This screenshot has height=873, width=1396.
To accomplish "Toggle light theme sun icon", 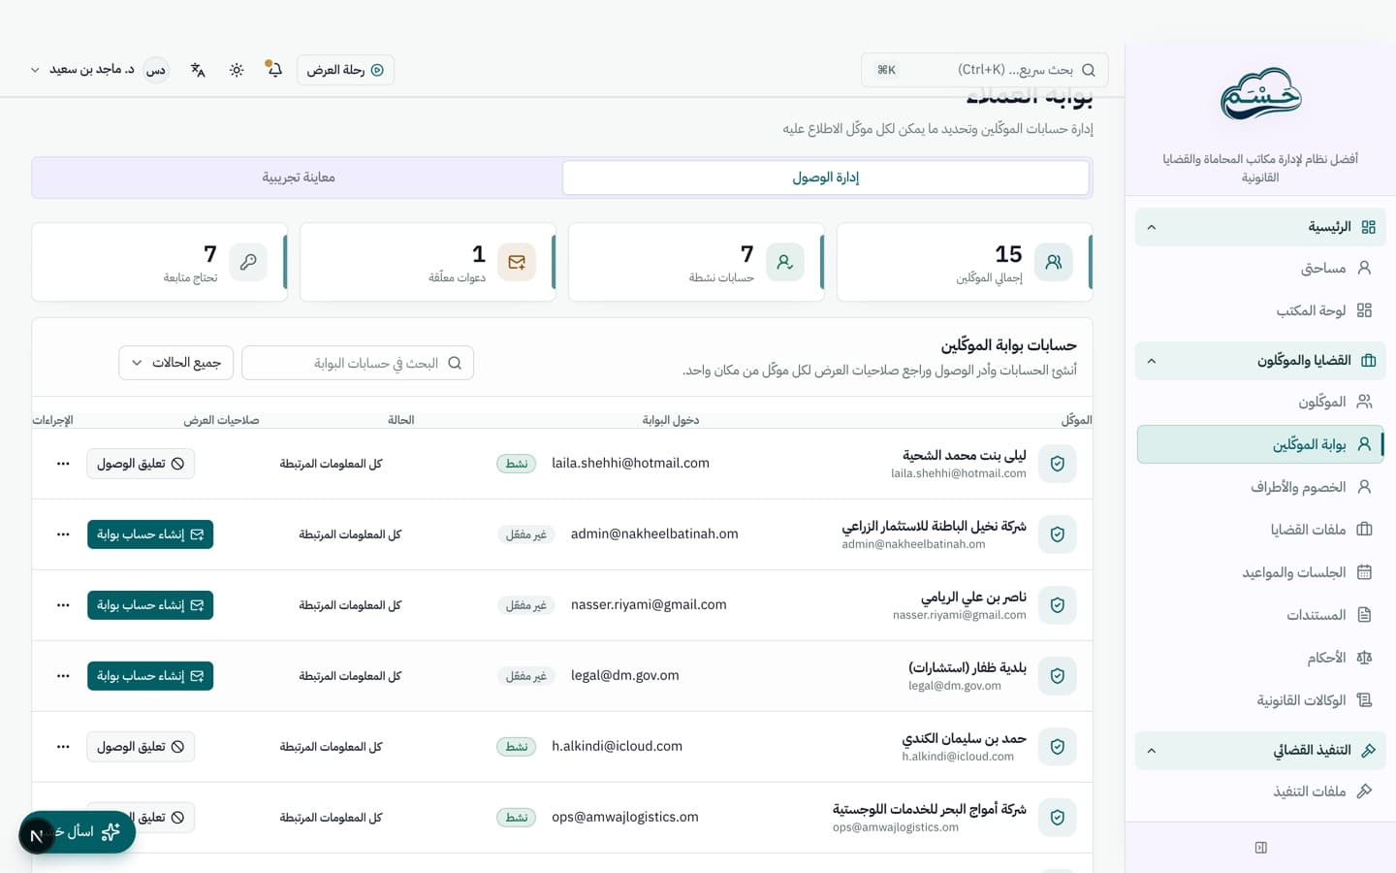I will click(237, 70).
